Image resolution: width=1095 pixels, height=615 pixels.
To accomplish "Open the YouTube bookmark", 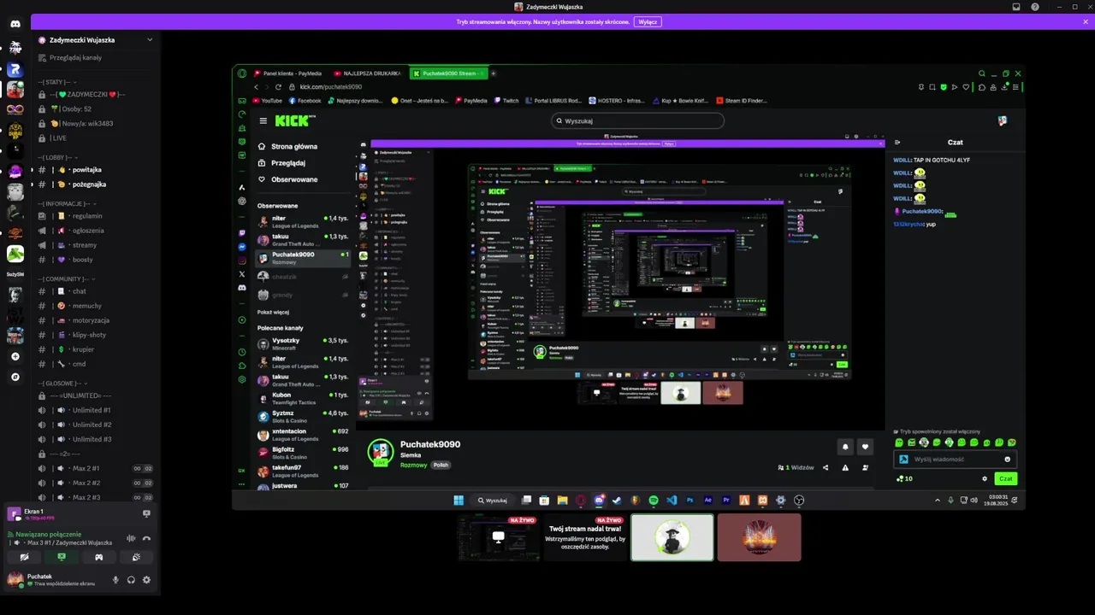I will pyautogui.click(x=267, y=101).
